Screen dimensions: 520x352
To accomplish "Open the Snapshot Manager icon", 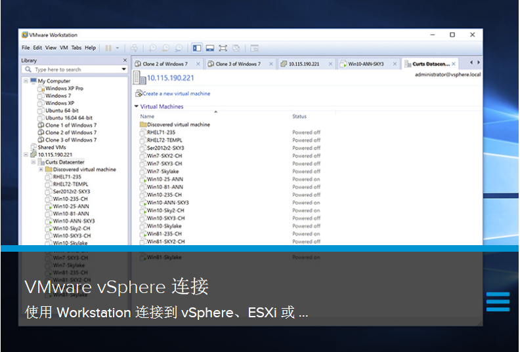I will tap(179, 48).
